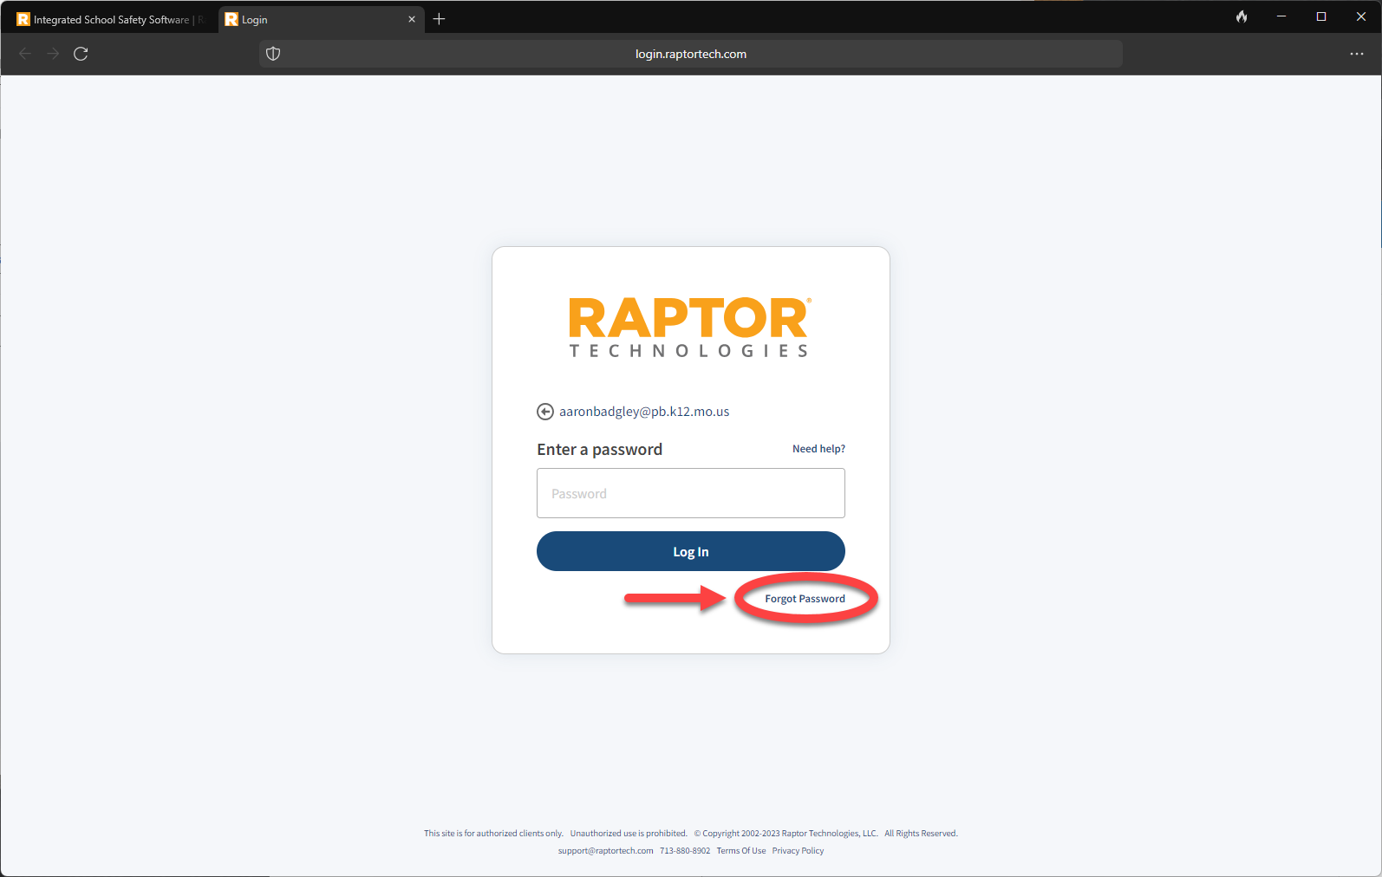
Task: Switch to Integrated School Safety Software tab
Action: [109, 19]
